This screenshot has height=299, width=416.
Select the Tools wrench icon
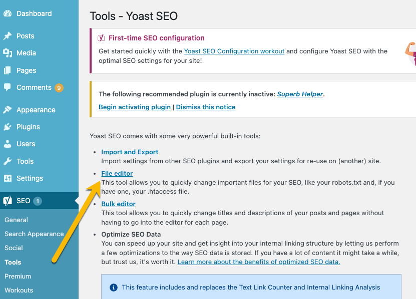click(9, 161)
